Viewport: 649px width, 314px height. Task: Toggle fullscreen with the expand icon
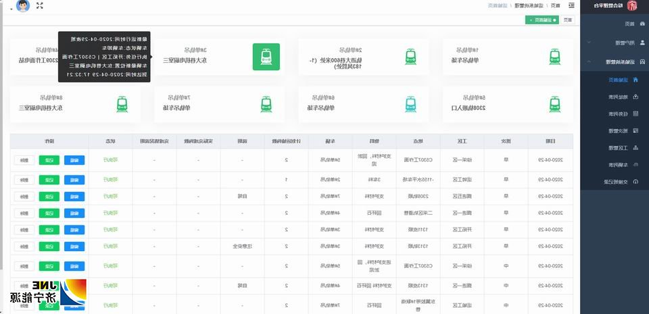click(x=40, y=6)
